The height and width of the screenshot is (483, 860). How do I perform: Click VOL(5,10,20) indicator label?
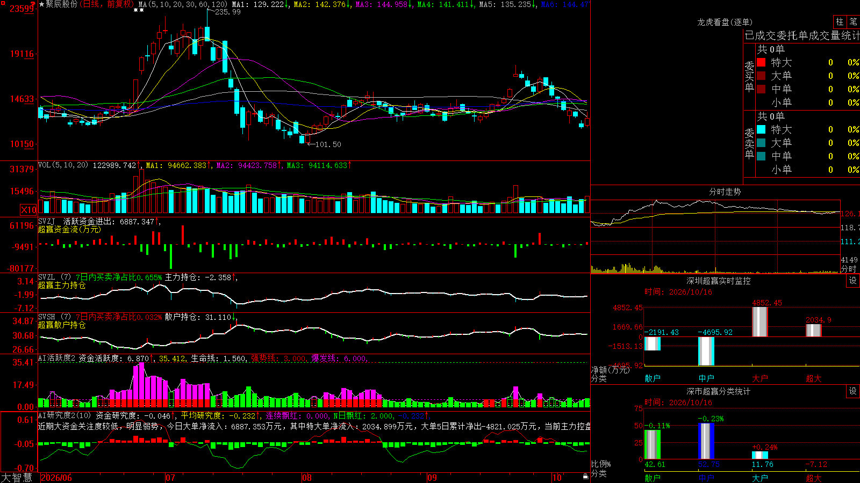63,165
